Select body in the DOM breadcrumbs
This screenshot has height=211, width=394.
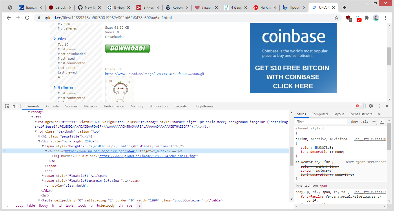point(19,206)
